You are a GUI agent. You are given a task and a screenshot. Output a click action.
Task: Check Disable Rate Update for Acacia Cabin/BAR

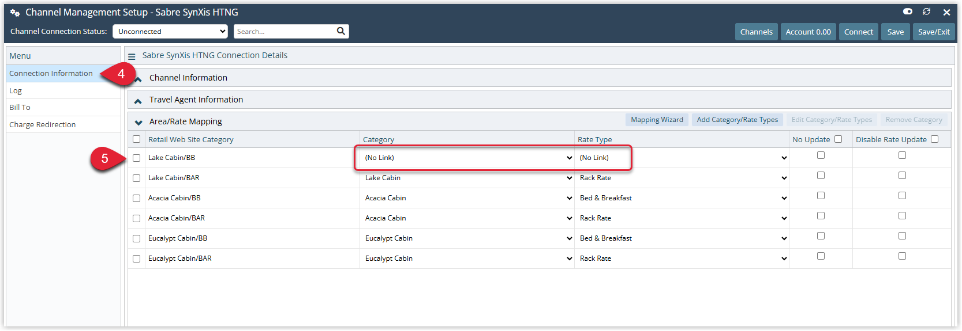pyautogui.click(x=902, y=216)
